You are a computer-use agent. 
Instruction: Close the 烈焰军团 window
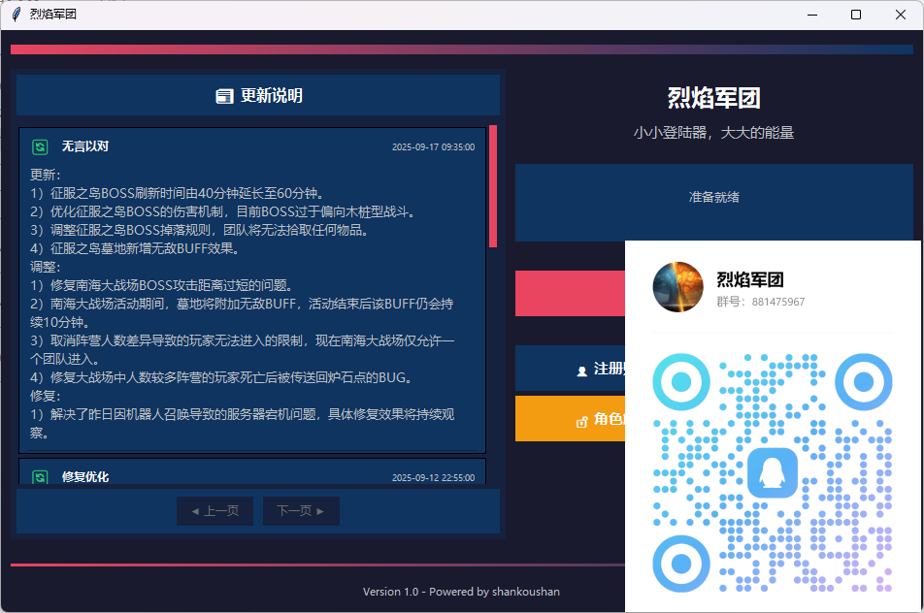(901, 15)
